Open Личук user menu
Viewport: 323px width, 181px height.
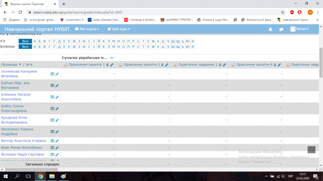300,29
